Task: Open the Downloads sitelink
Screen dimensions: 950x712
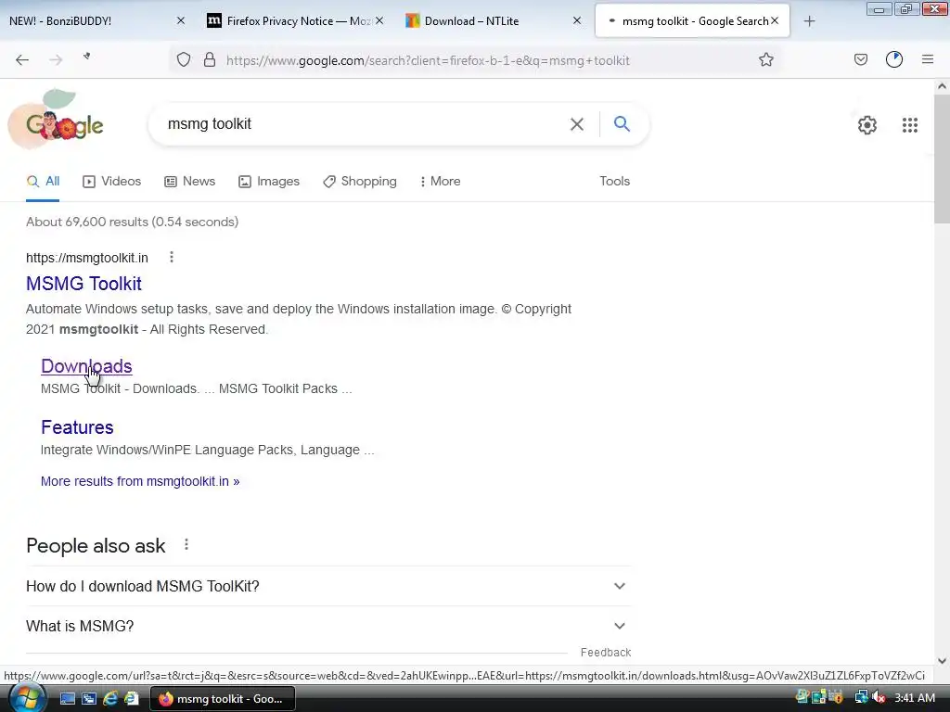Action: 86,365
